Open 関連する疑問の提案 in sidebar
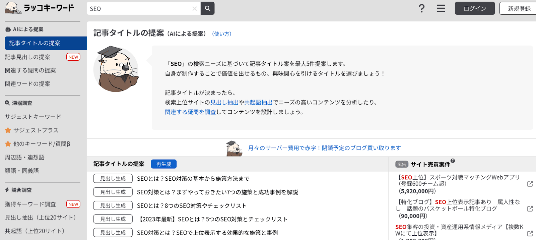536x240 pixels. [x=30, y=70]
